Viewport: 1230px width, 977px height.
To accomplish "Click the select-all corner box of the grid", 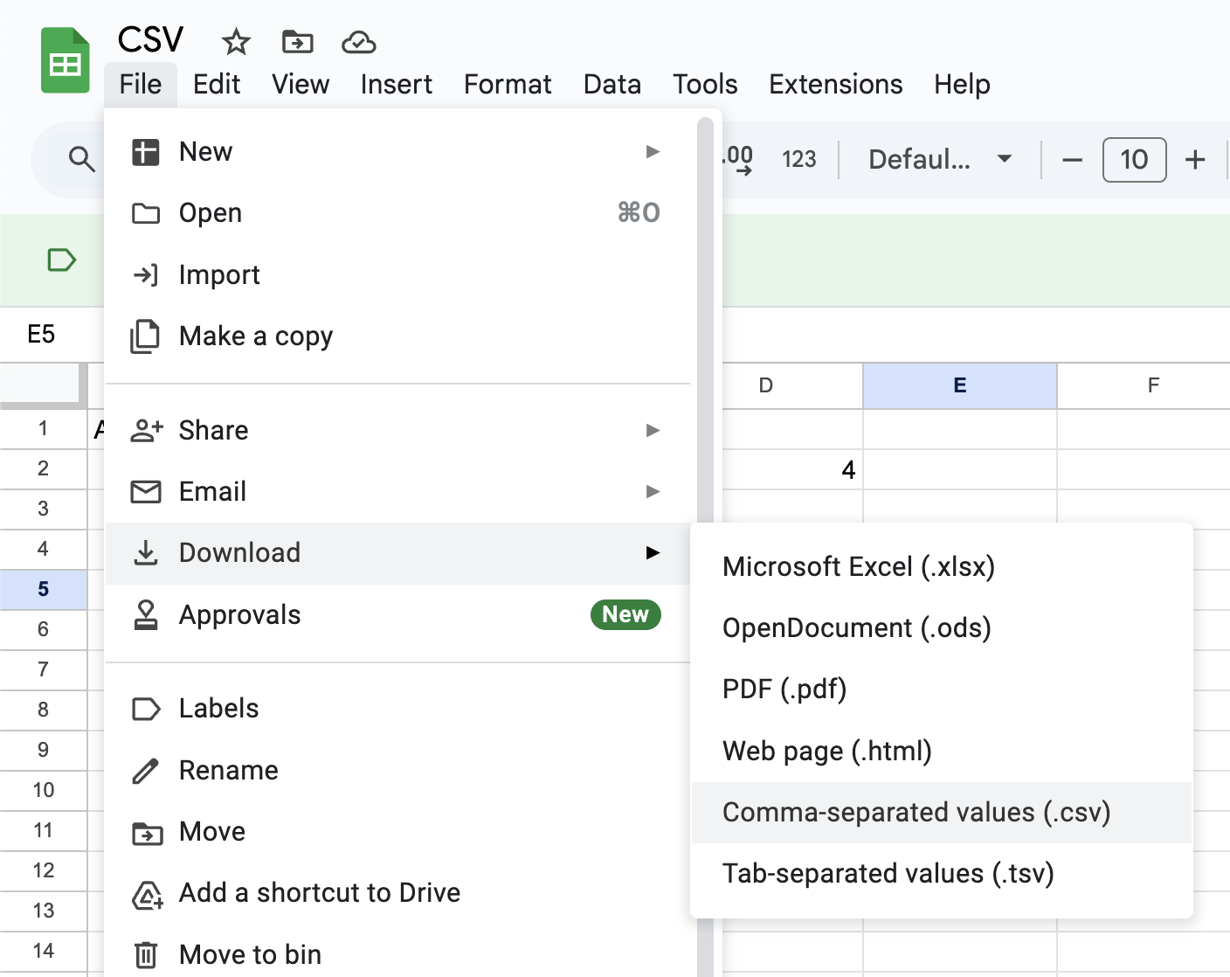I will (x=43, y=385).
